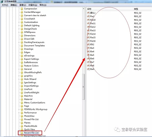Click the registry editor title bar icon
The height and width of the screenshot is (137, 152).
click(x=2, y=2)
